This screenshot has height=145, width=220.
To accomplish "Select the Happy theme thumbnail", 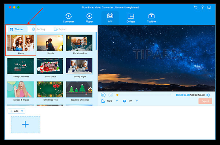I will (21, 43).
